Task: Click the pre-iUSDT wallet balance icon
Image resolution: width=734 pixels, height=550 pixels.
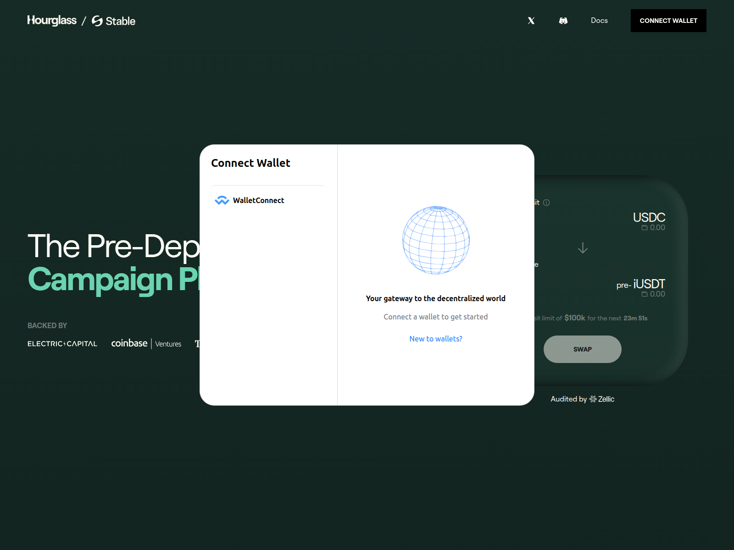Action: click(x=645, y=294)
